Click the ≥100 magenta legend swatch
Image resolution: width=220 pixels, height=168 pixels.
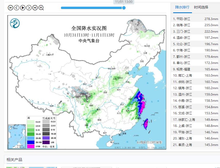(31, 146)
